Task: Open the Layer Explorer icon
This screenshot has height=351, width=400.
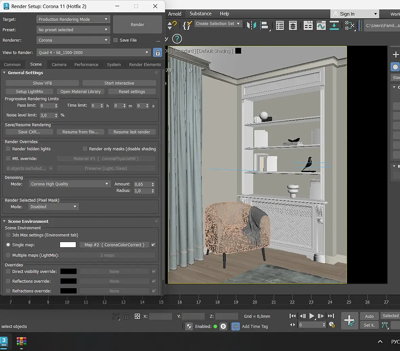Action: point(293,25)
